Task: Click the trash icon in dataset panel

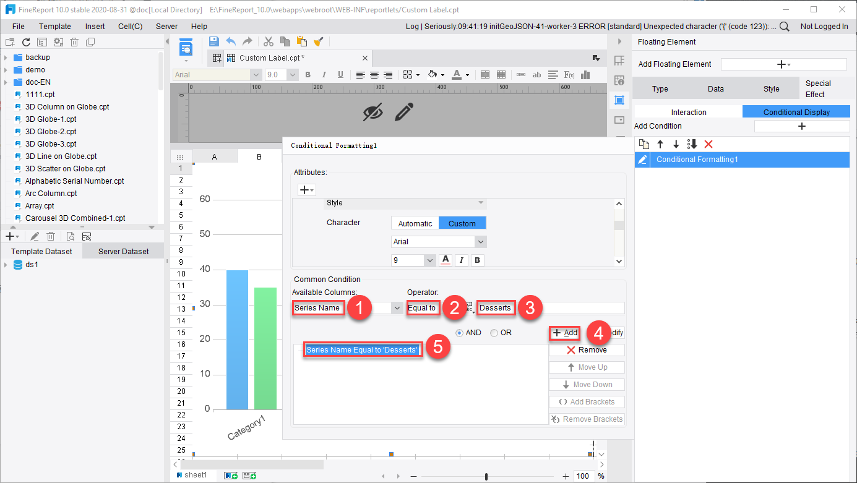Action: coord(51,236)
